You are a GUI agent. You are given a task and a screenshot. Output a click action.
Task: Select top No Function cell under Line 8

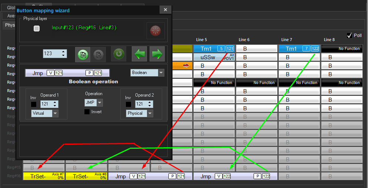(342, 48)
